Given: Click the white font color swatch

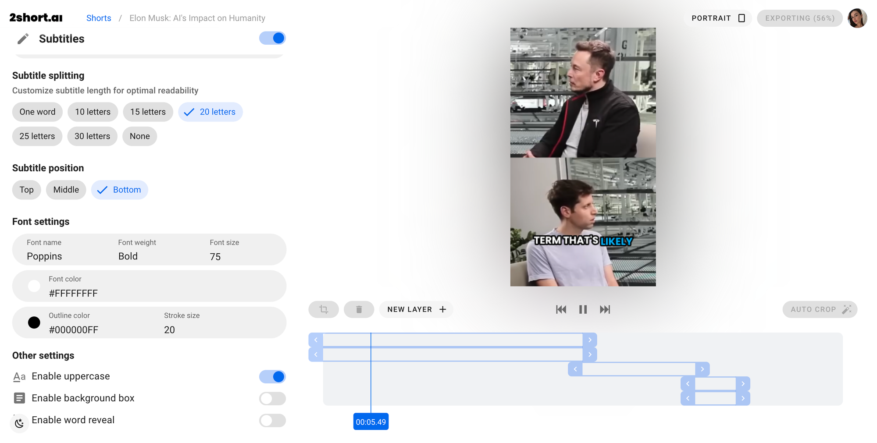Looking at the screenshot, I should tap(34, 286).
